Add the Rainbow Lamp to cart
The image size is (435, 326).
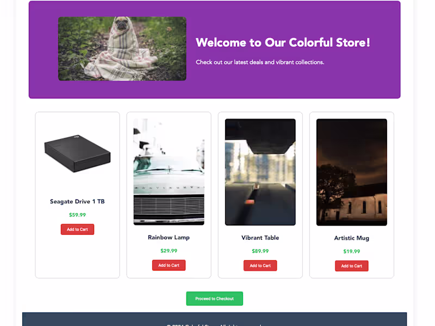coord(169,265)
